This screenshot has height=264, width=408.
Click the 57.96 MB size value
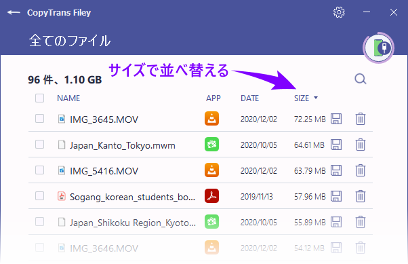tap(310, 197)
